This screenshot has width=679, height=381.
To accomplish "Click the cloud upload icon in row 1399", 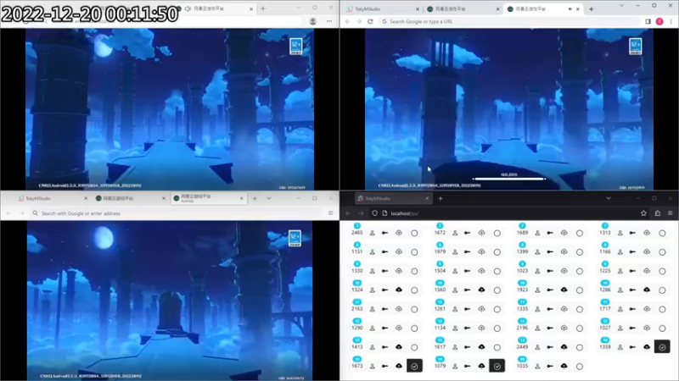I will pyautogui.click(x=564, y=251).
